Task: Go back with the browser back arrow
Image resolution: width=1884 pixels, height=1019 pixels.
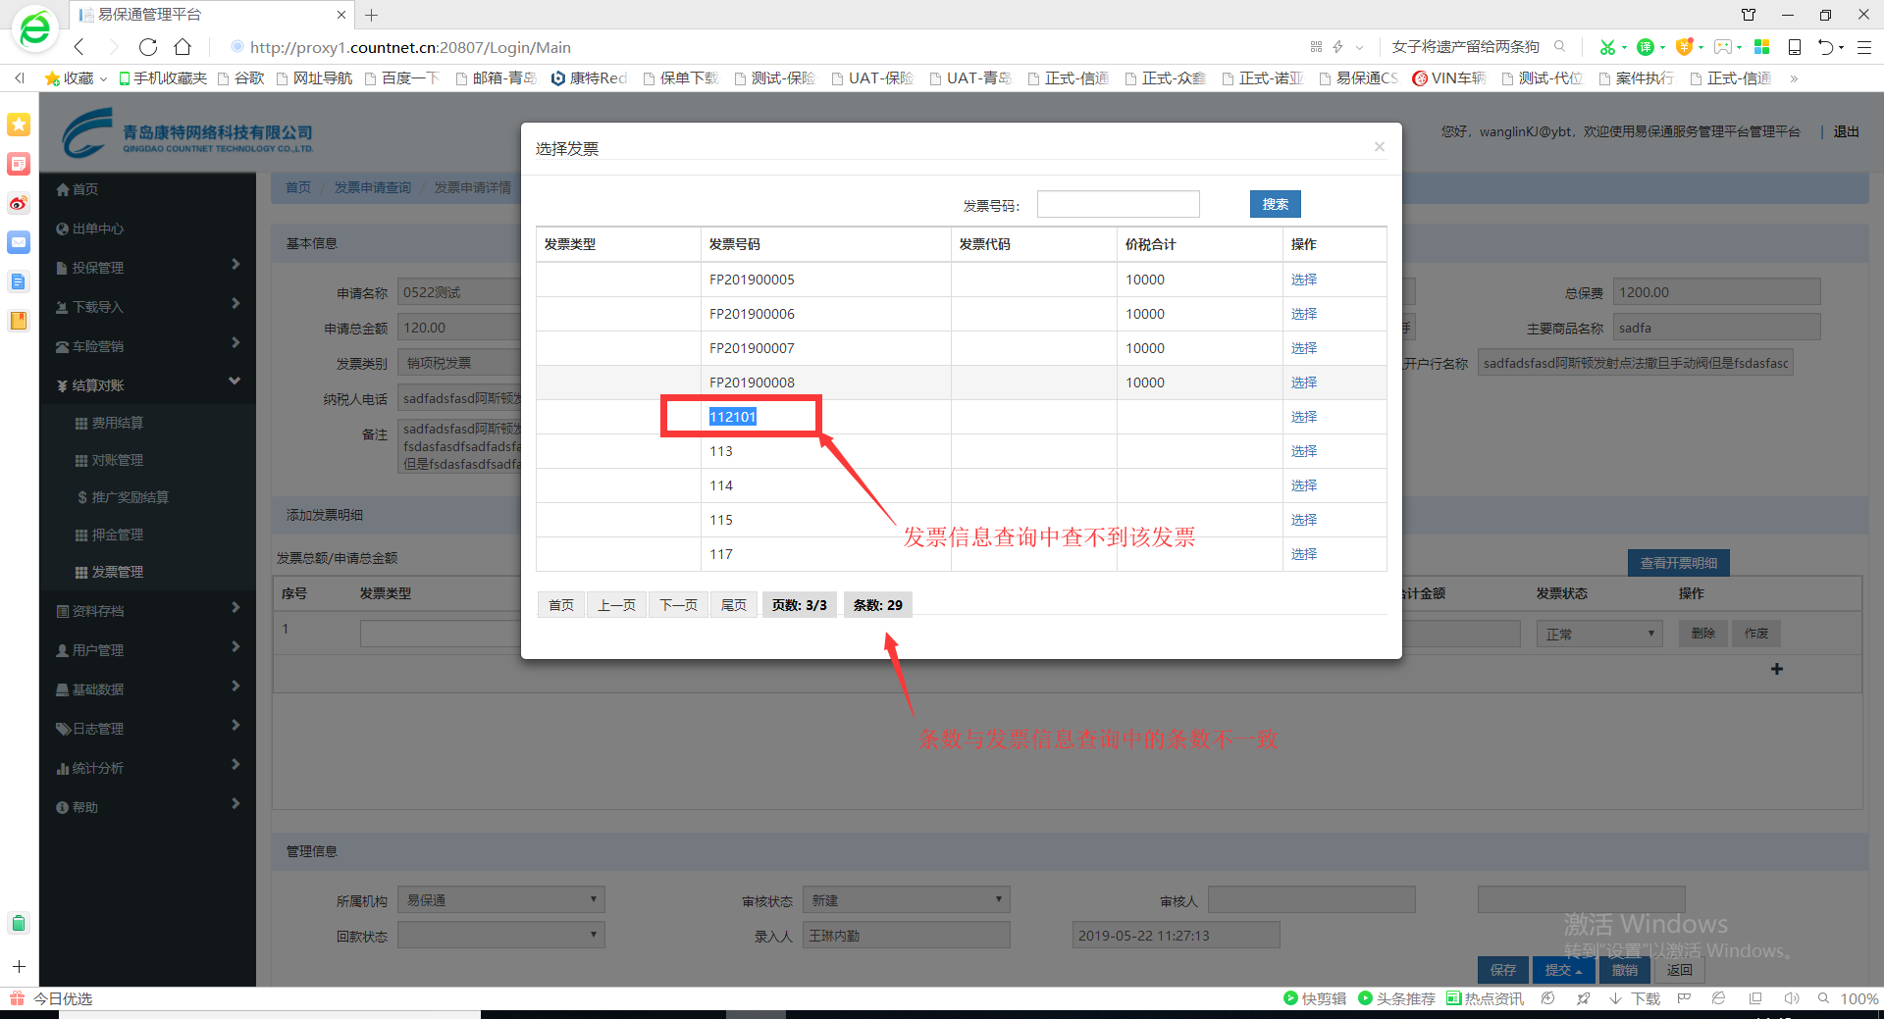Action: coord(79,47)
